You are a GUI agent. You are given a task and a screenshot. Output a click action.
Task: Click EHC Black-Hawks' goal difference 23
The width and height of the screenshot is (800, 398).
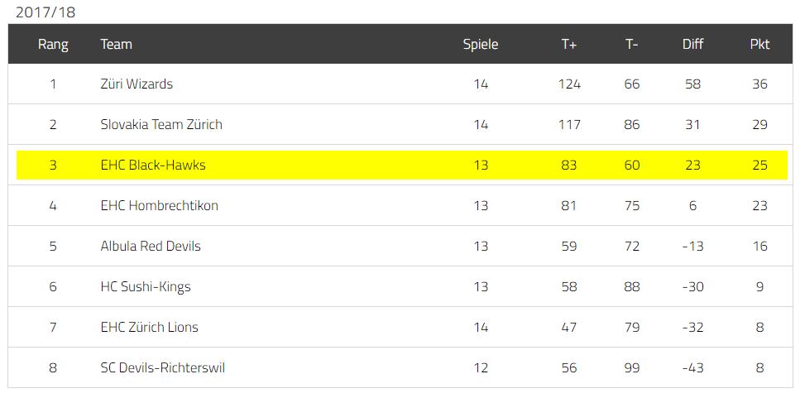tap(692, 165)
